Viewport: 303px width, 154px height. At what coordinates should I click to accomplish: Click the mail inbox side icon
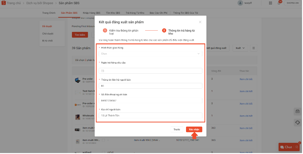pos(297,111)
